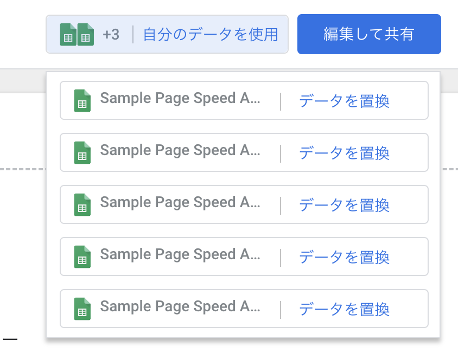Click the third row's green Sheets icon
The image size is (458, 359).
[x=82, y=205]
